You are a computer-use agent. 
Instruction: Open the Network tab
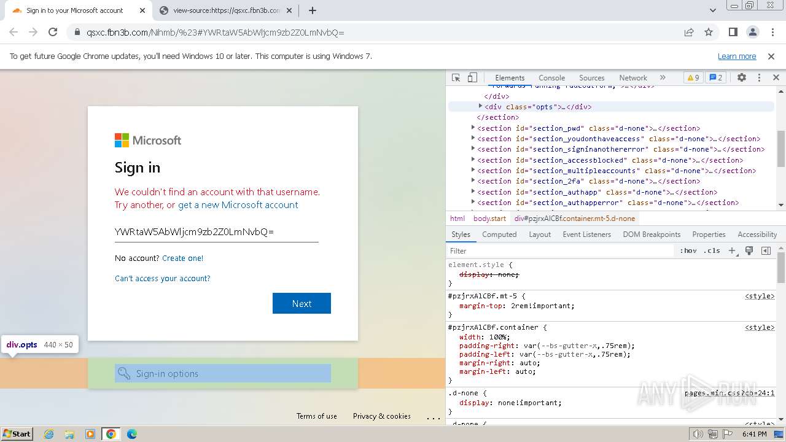pyautogui.click(x=633, y=78)
